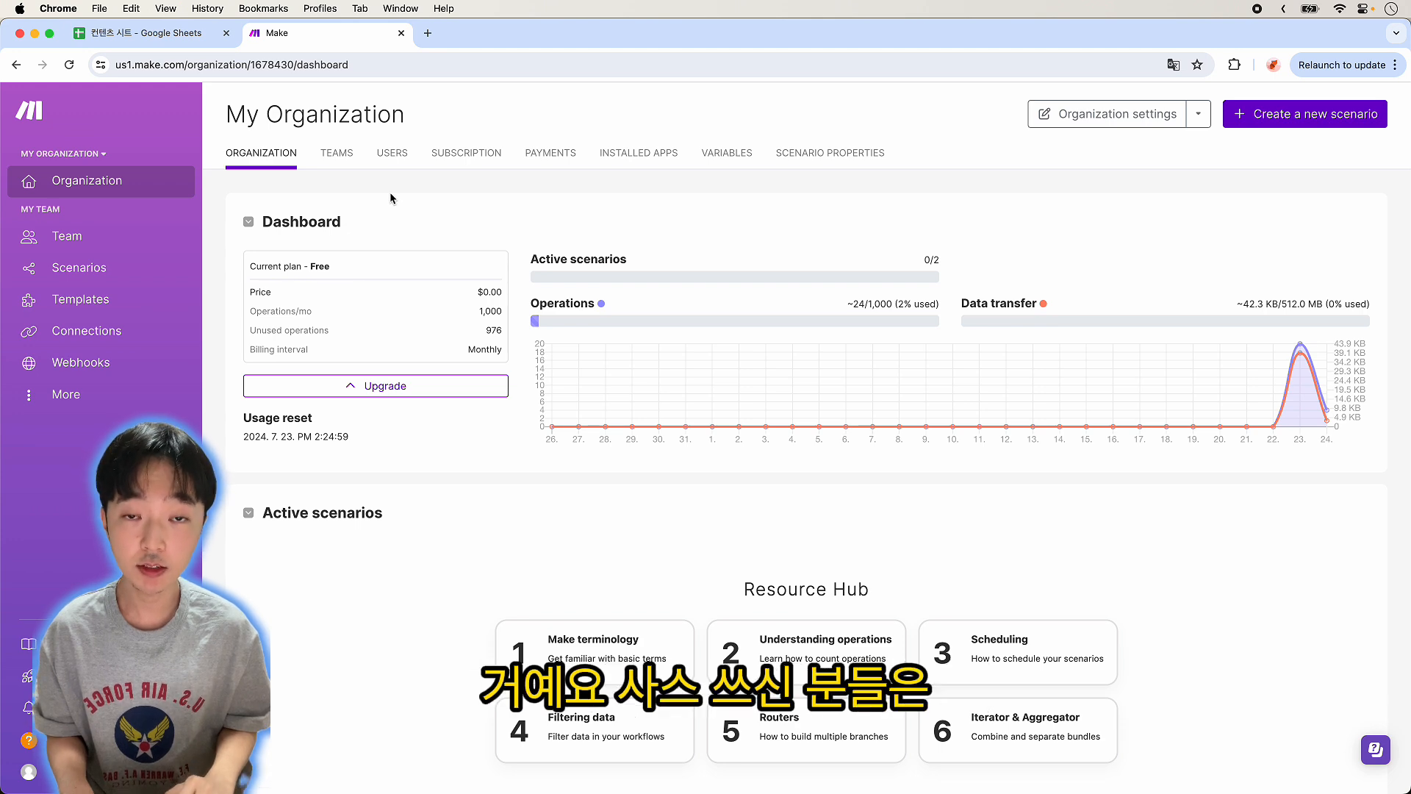Open Chrome Bookmarks menu
1411x794 pixels.
(263, 8)
